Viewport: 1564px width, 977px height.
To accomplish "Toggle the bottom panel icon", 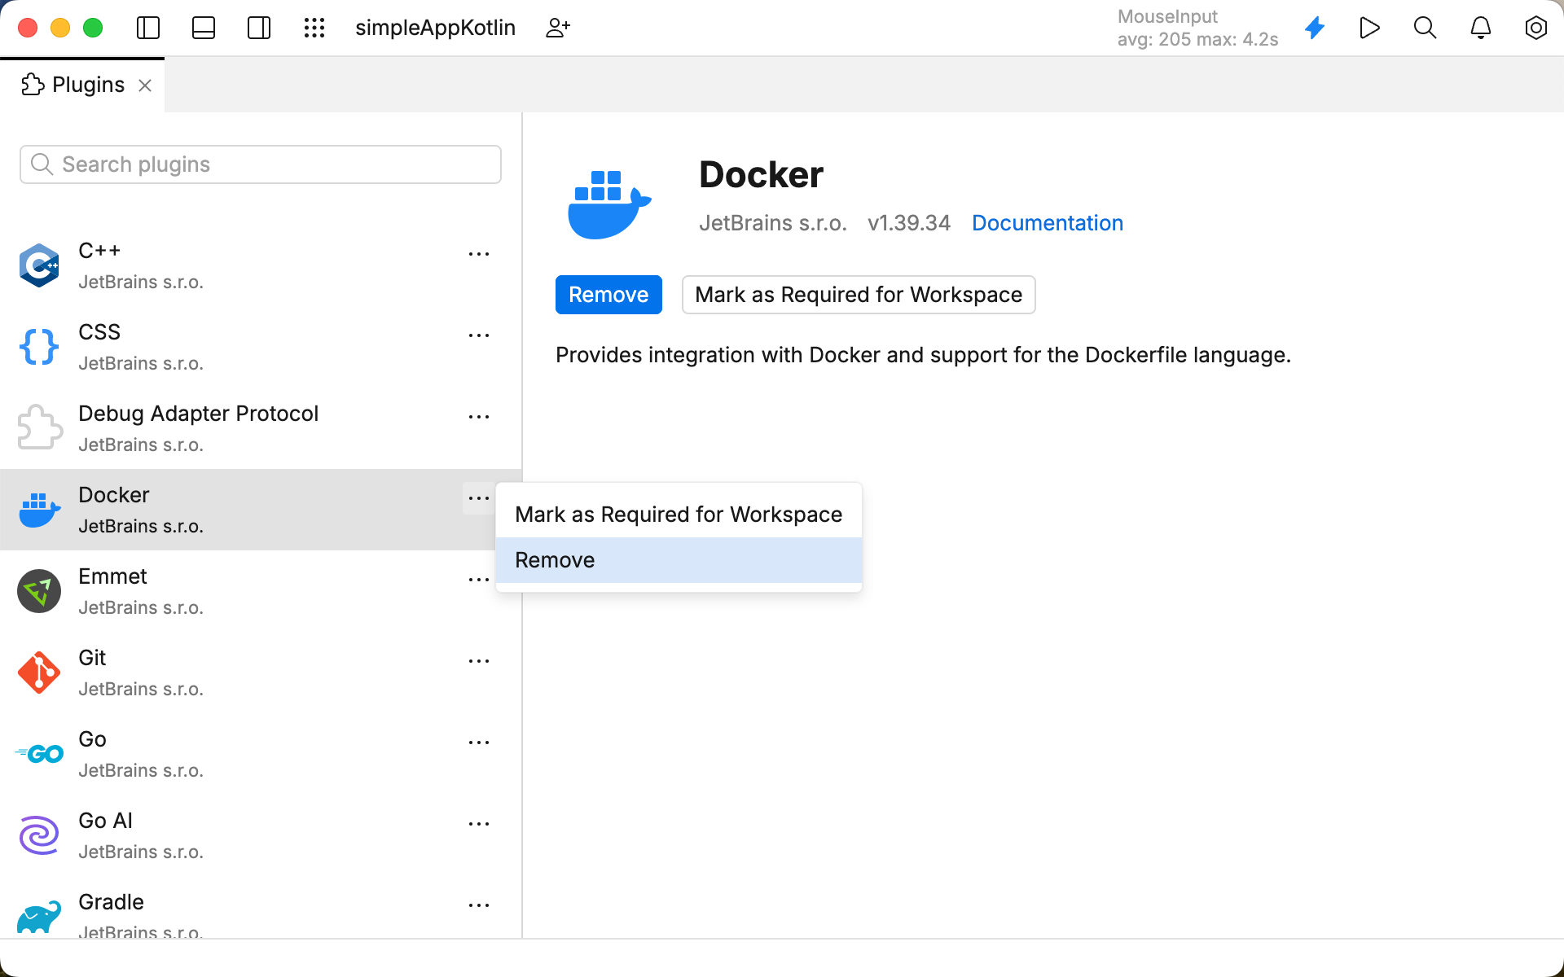I will tap(204, 28).
